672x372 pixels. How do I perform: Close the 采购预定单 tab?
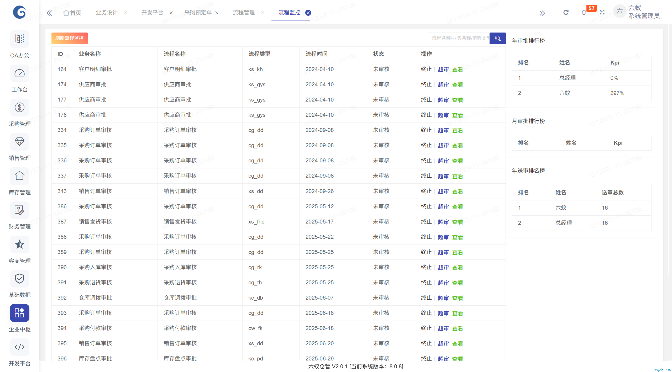point(217,13)
